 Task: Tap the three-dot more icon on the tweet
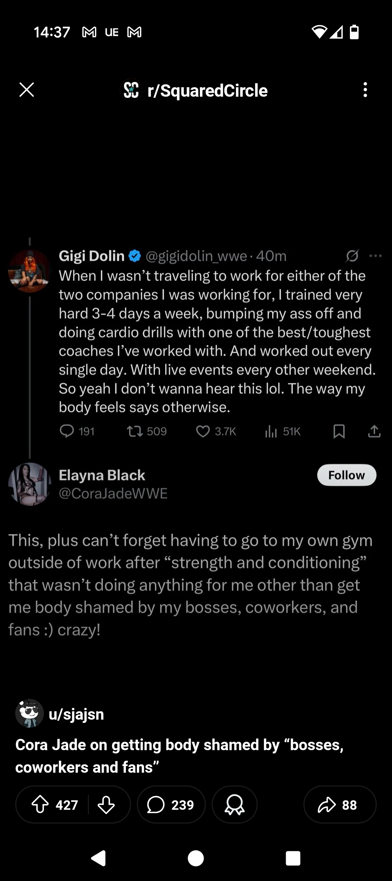click(375, 256)
